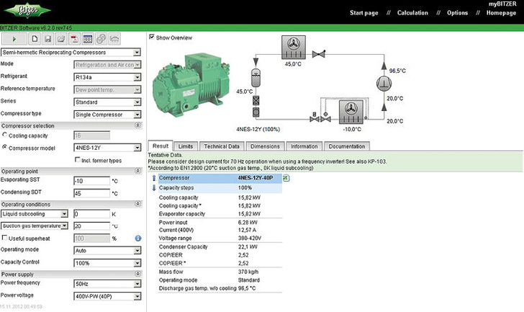This screenshot has width=524, height=312.
Task: Switch to the Limits tab
Action: [x=186, y=146]
